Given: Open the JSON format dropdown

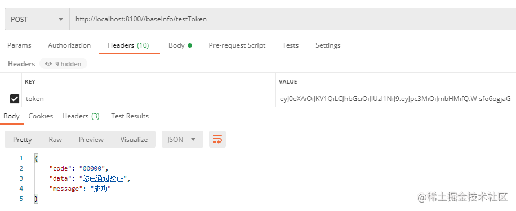Looking at the screenshot, I should click(x=183, y=140).
